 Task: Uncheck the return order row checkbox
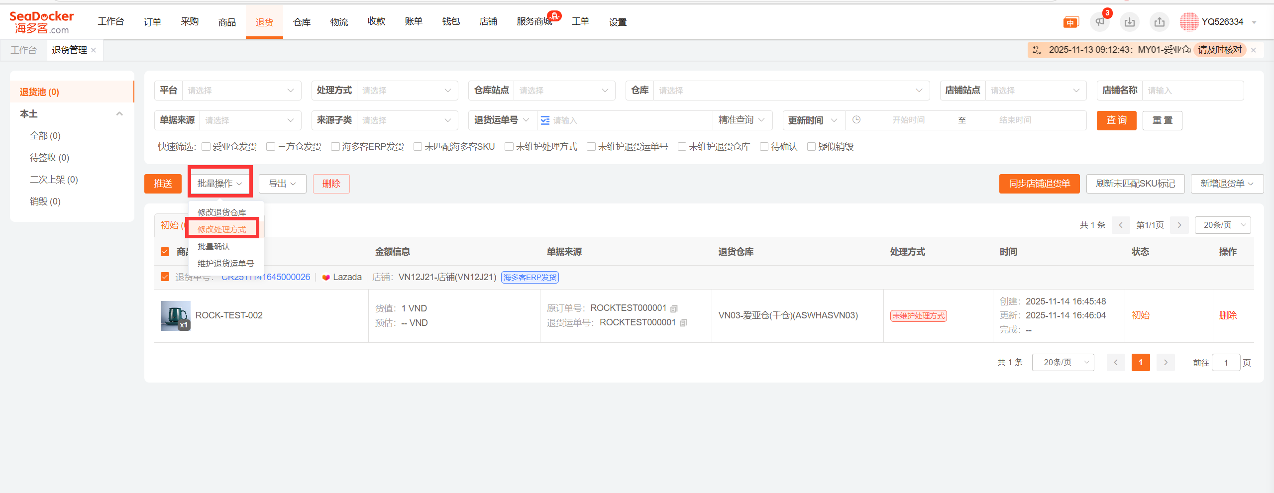pos(165,277)
